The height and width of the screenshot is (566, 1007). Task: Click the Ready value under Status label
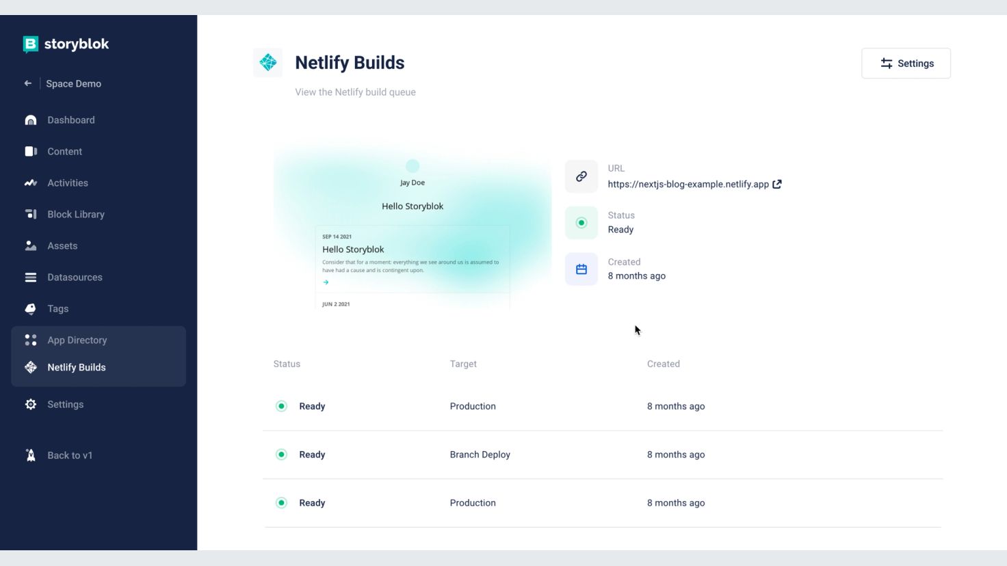tap(620, 230)
